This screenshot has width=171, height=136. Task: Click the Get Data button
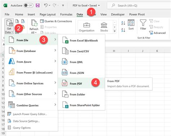click(9, 26)
